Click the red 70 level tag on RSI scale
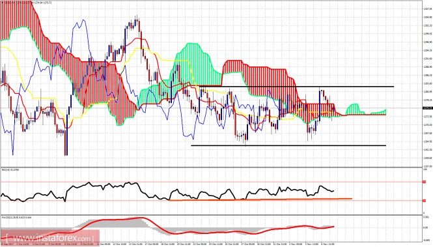The width and height of the screenshot is (433, 247). point(424,182)
